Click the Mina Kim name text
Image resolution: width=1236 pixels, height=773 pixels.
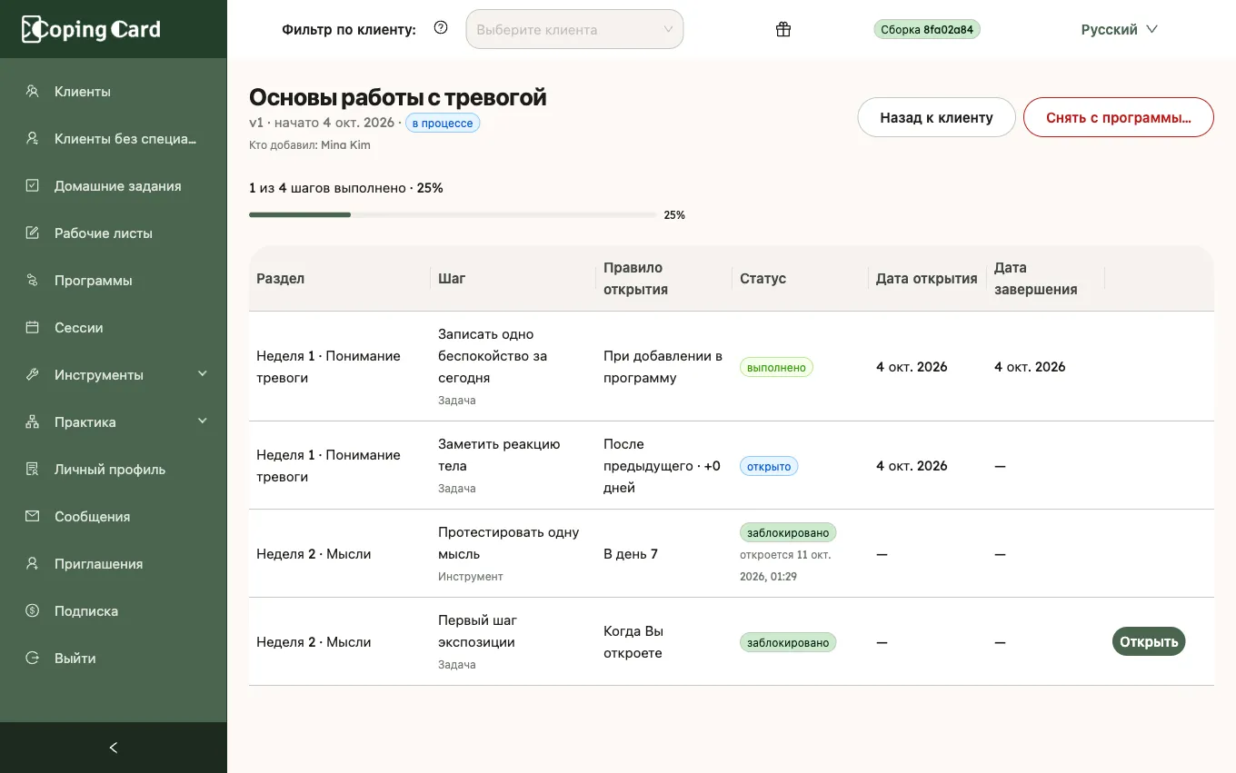(x=345, y=144)
